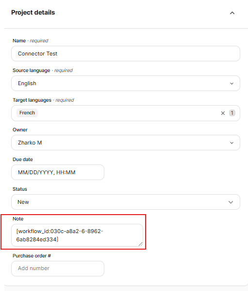Click the Name field Connector Test
Screen dimensions: 248x291
[x=126, y=54]
